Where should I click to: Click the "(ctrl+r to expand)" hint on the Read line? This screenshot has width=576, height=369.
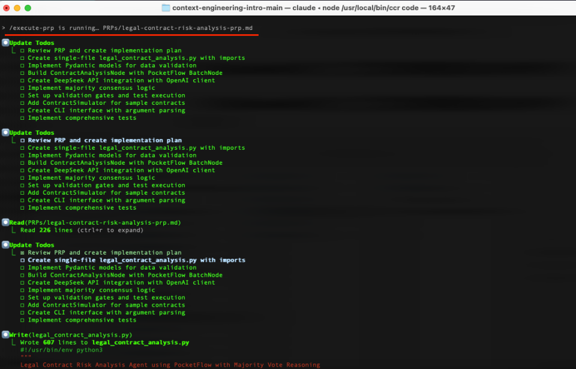pos(110,231)
